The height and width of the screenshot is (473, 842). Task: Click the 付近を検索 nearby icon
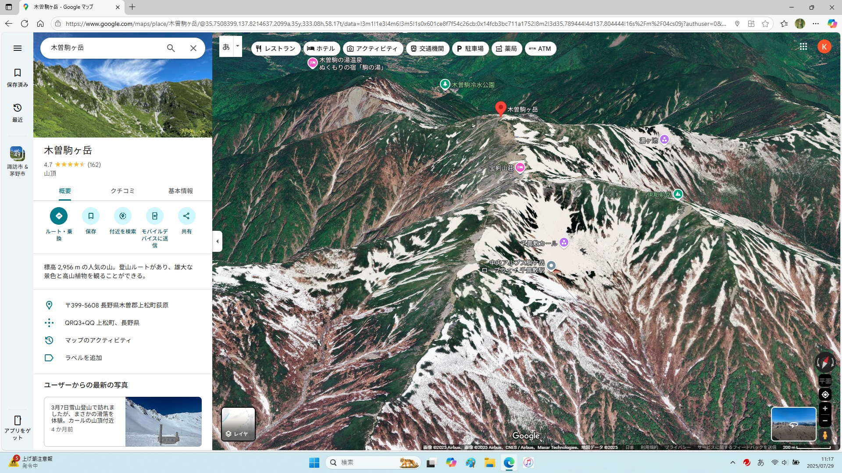click(x=123, y=216)
